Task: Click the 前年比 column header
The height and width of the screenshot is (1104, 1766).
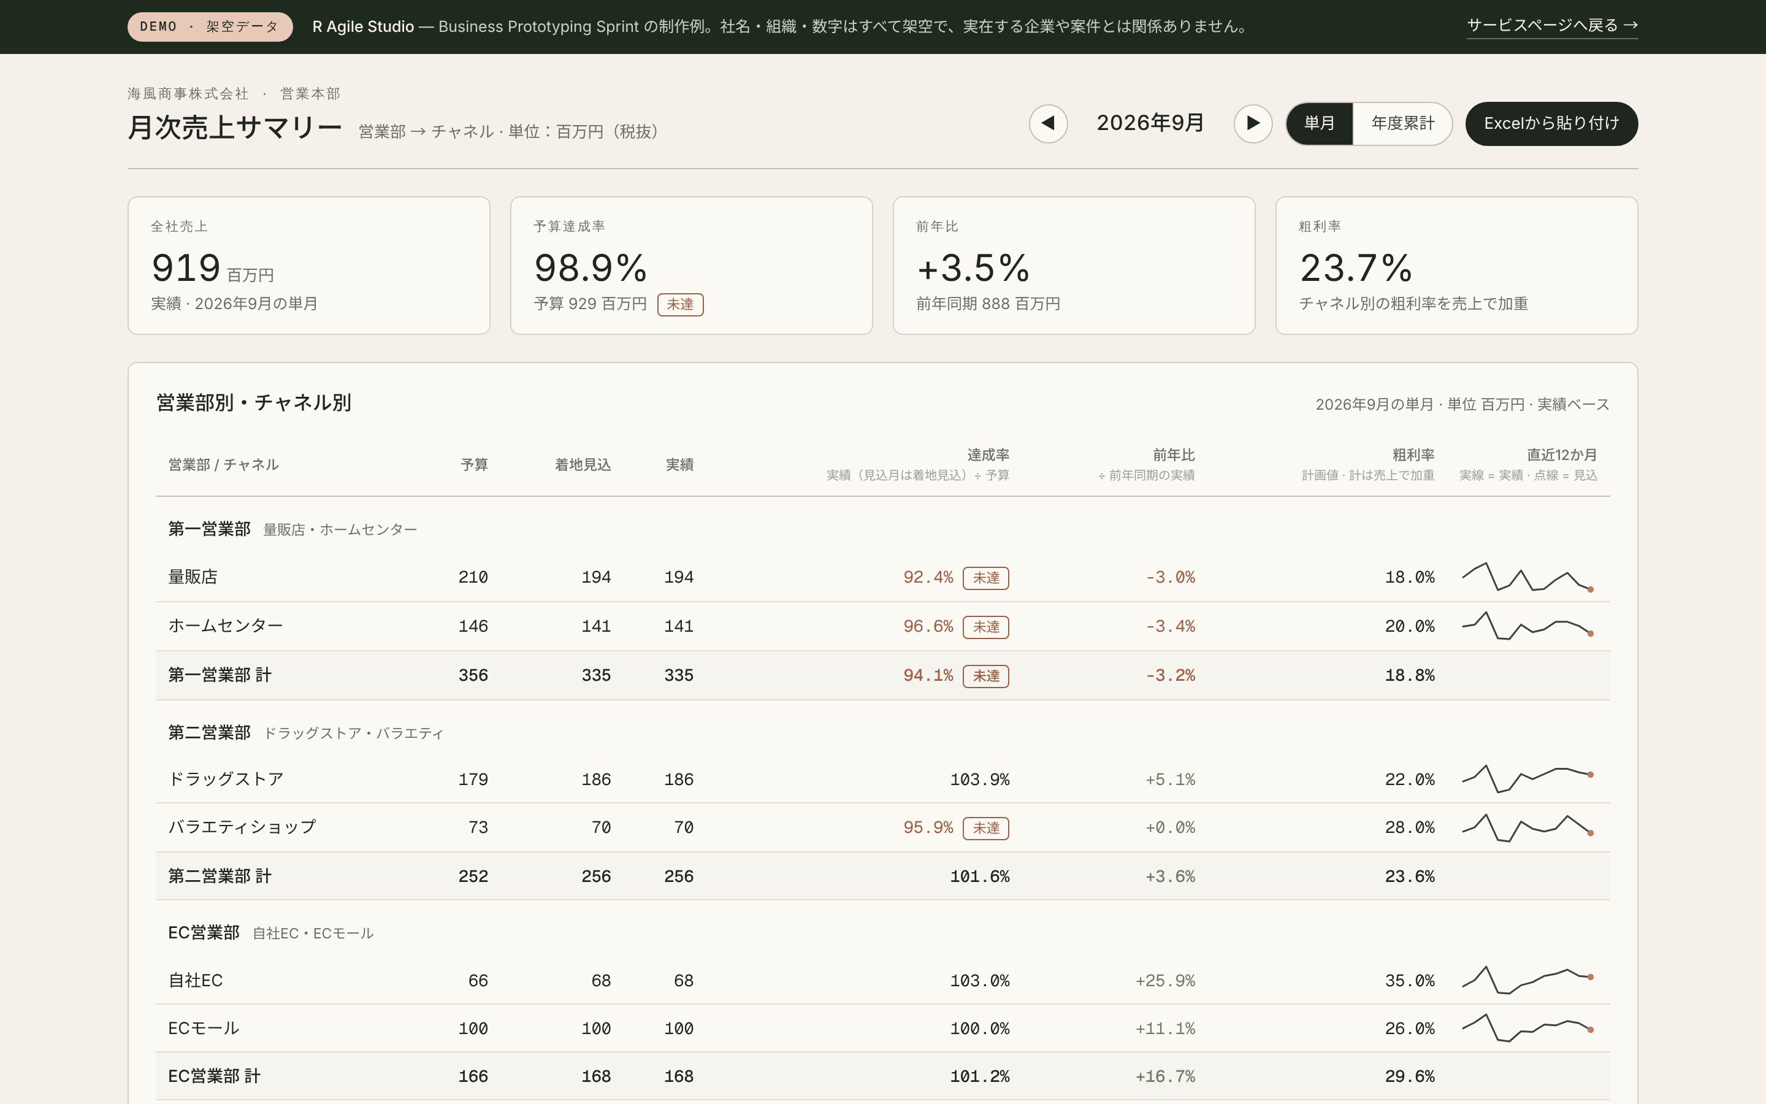Action: 1174,455
